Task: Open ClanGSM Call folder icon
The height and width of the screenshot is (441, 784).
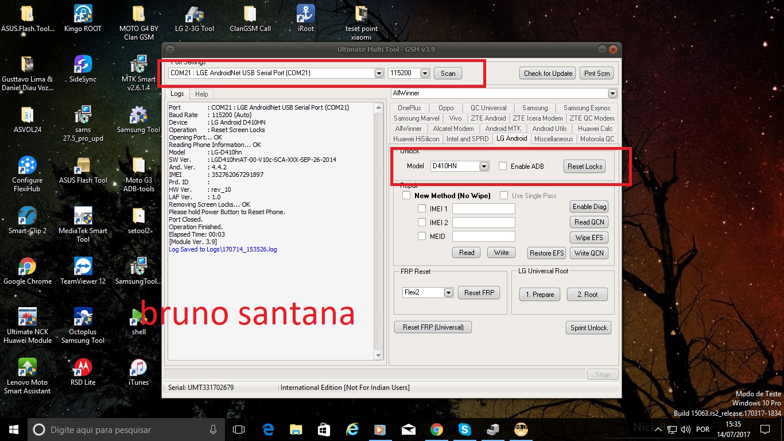Action: (x=250, y=17)
